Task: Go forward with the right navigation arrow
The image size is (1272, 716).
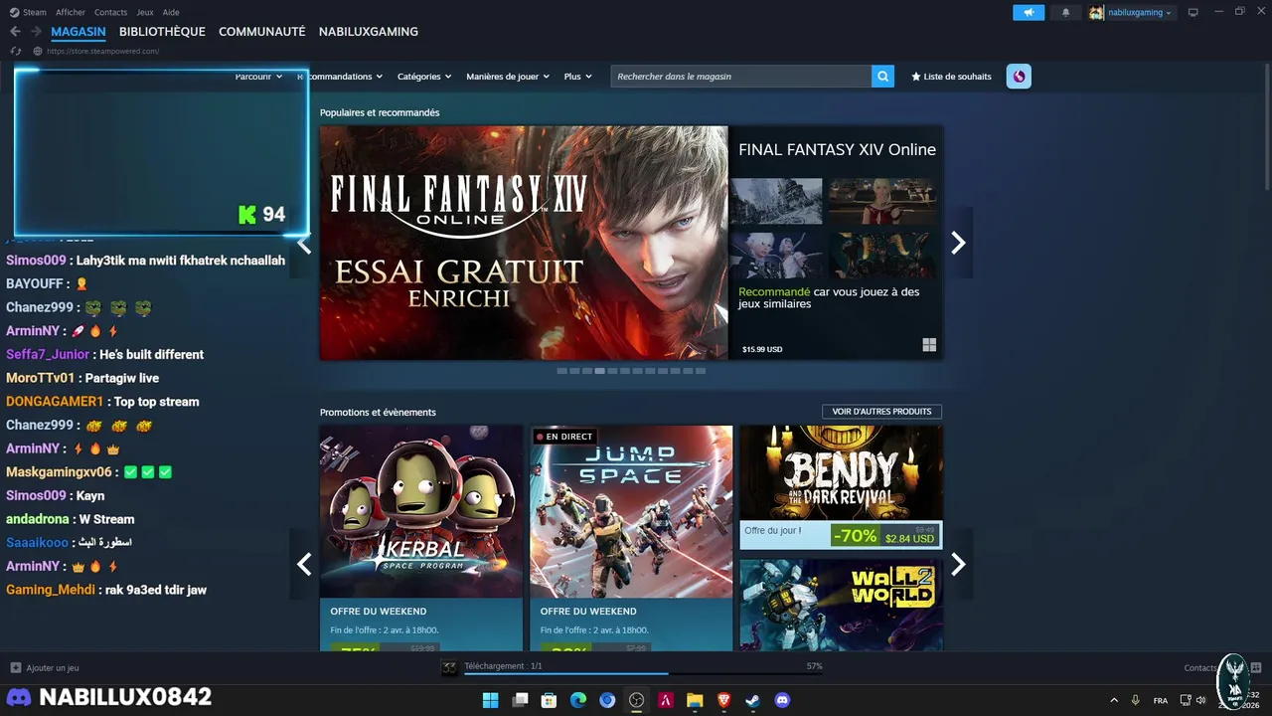Action: pos(36,32)
